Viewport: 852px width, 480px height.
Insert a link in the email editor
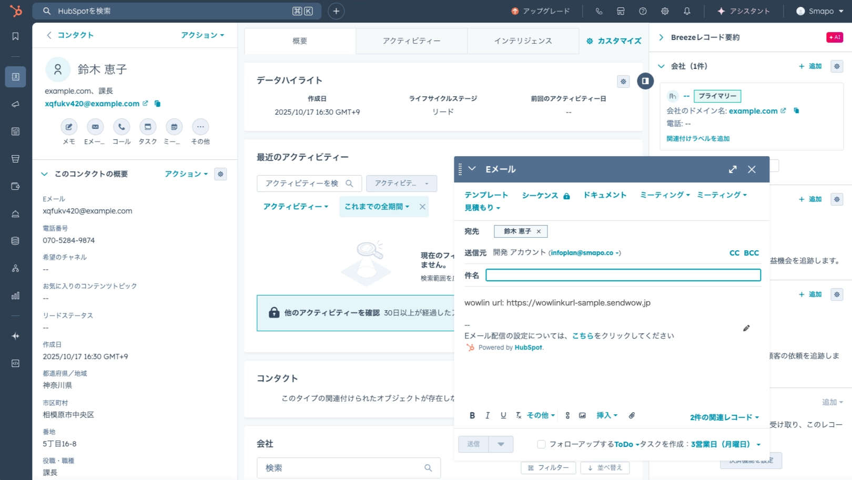(x=567, y=415)
